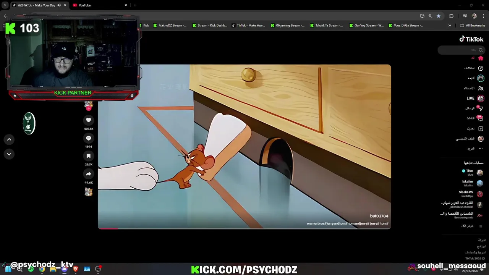Image resolution: width=489 pixels, height=275 pixels.
Task: Open Brave browser from the taskbar
Action: coord(76,269)
